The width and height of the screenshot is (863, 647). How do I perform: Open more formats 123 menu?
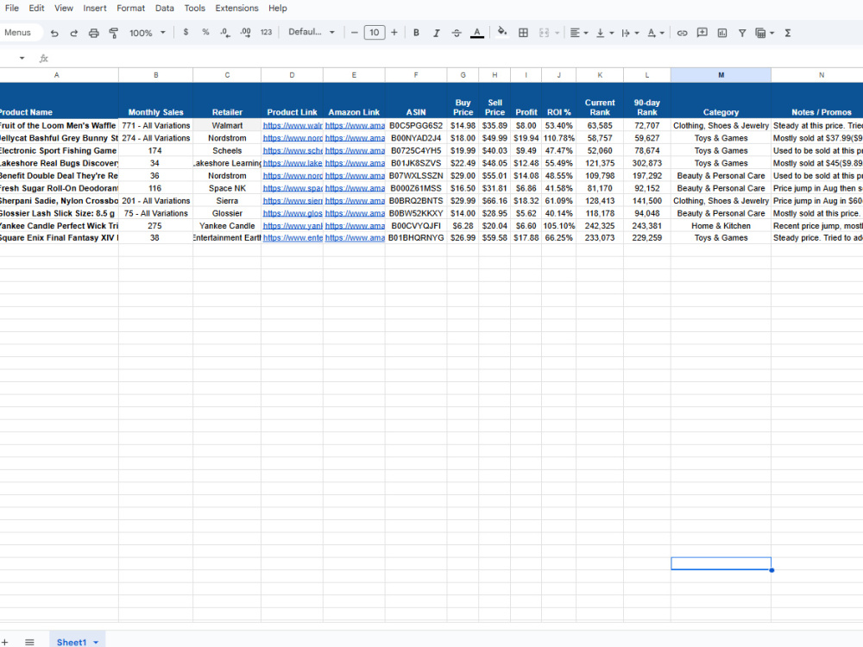click(266, 33)
